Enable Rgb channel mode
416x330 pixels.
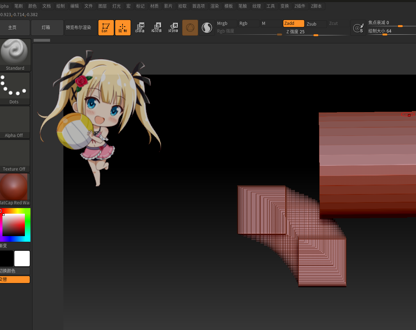[x=249, y=23]
